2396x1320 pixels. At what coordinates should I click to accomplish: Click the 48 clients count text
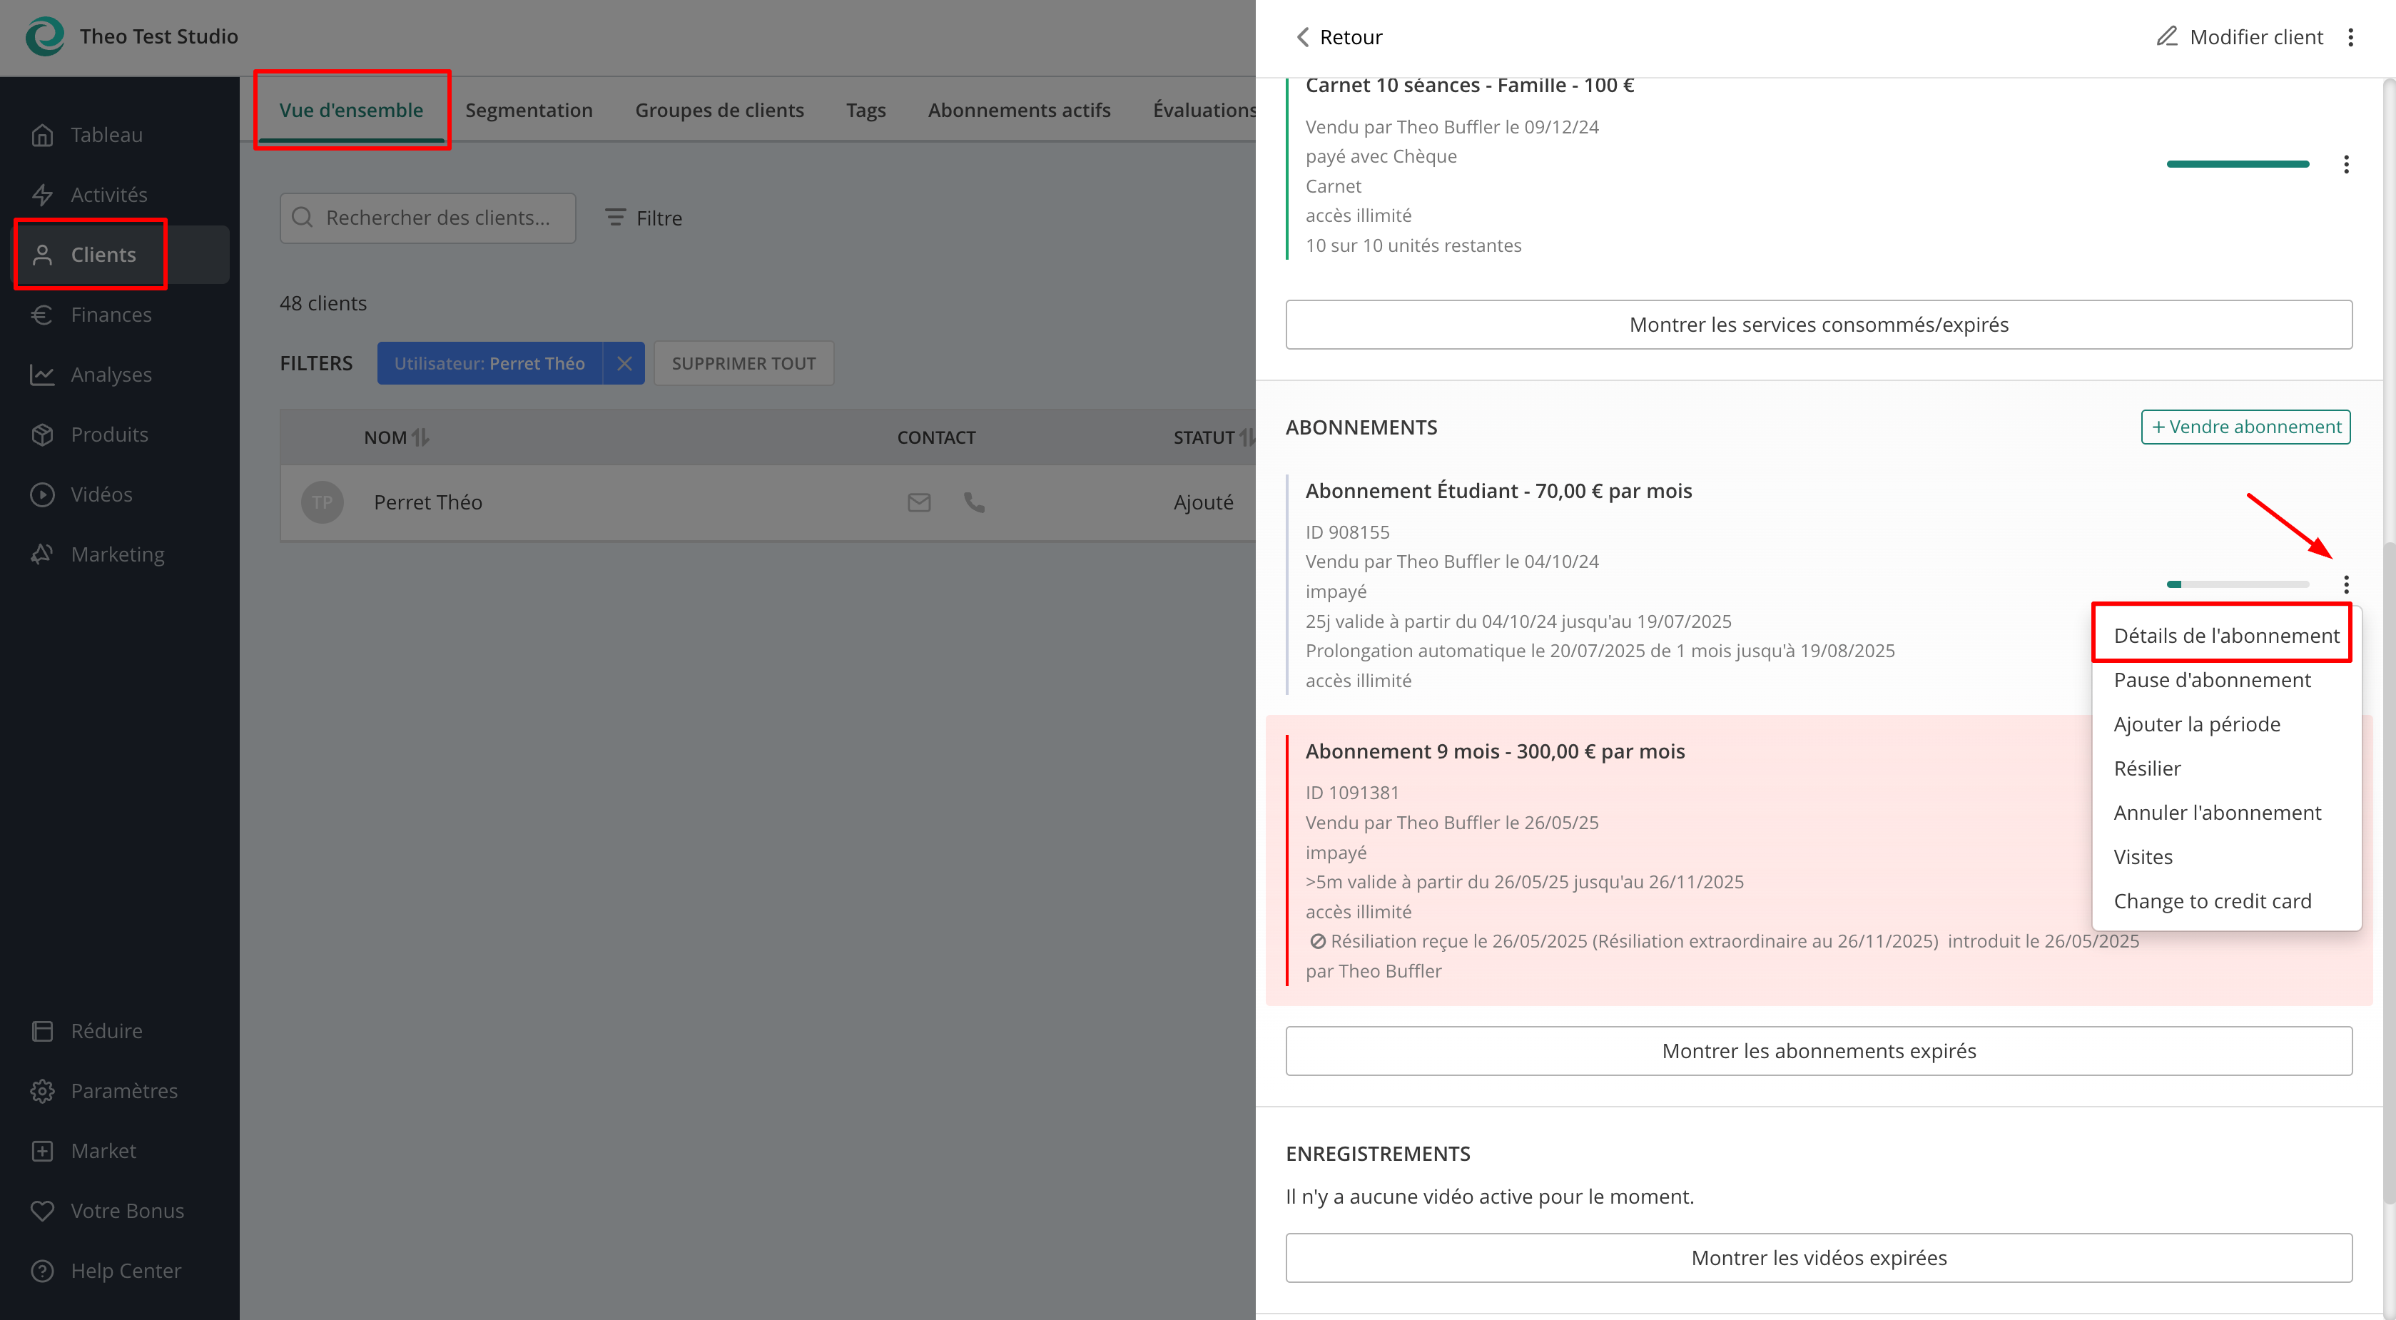coord(323,303)
